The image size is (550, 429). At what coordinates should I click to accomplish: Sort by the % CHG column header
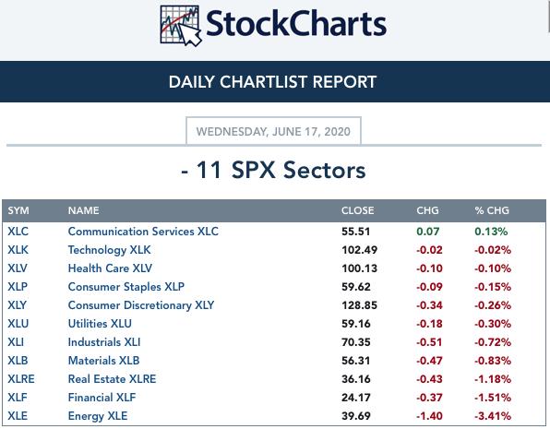[492, 210]
